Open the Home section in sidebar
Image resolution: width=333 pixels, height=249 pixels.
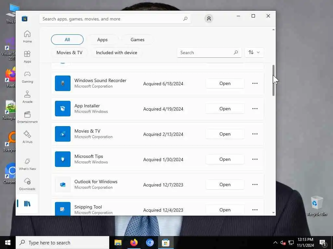click(27, 37)
